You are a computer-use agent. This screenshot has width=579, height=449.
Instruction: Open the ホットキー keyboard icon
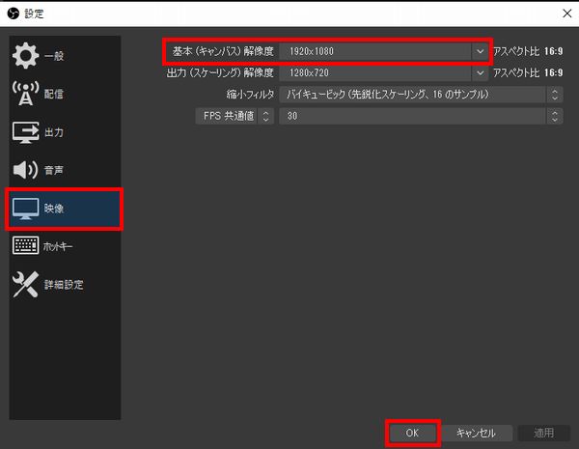point(25,246)
